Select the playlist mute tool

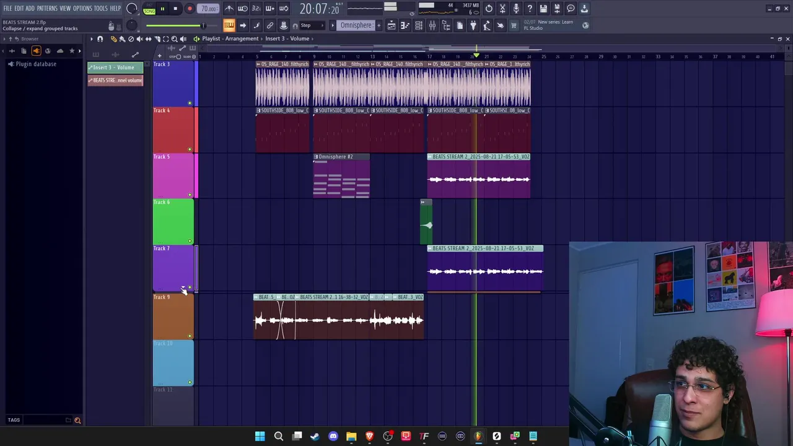pos(139,39)
